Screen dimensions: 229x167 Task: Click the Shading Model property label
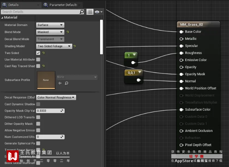pos(15,46)
